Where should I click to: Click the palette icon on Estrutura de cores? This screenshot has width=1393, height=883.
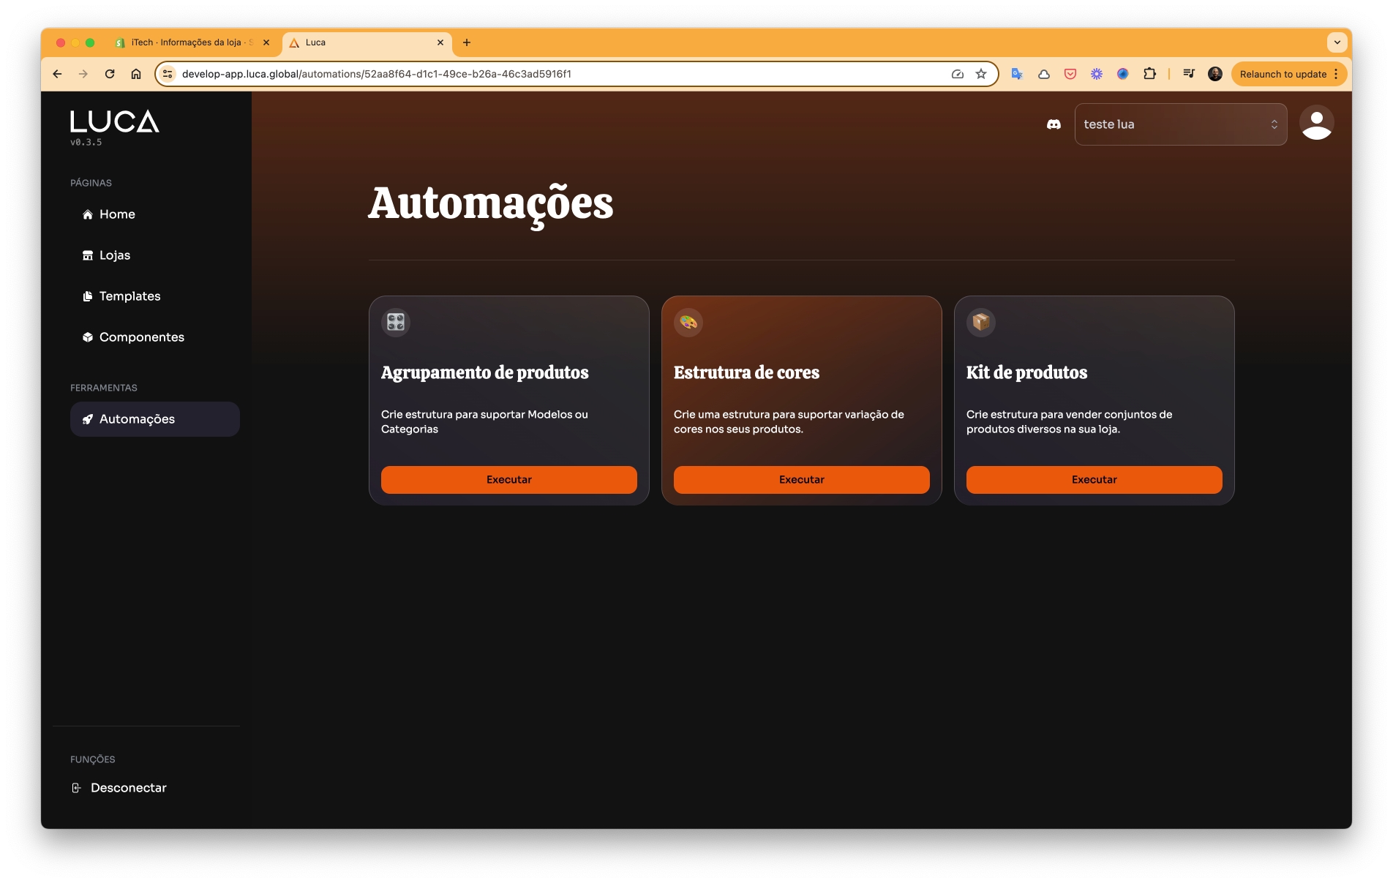[688, 322]
